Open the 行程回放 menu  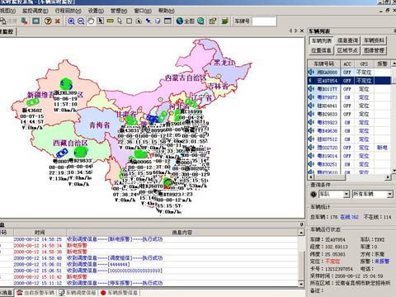point(68,11)
